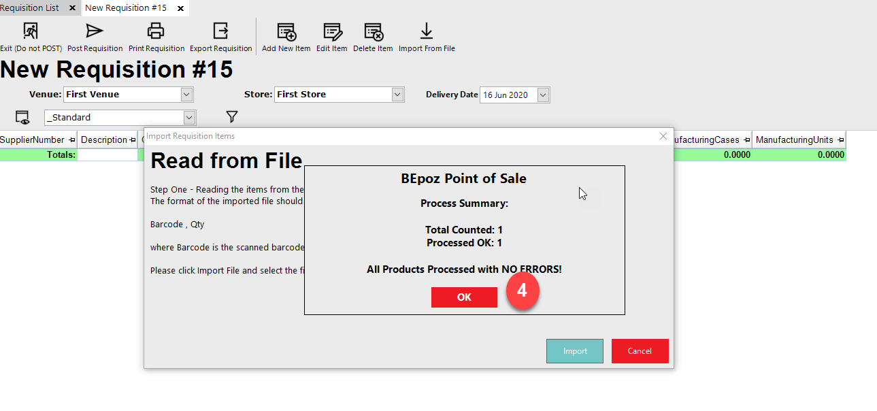Viewport: 877px width, 411px height.
Task: Click the 'Barcode , Qty' format text
Action: pos(178,225)
